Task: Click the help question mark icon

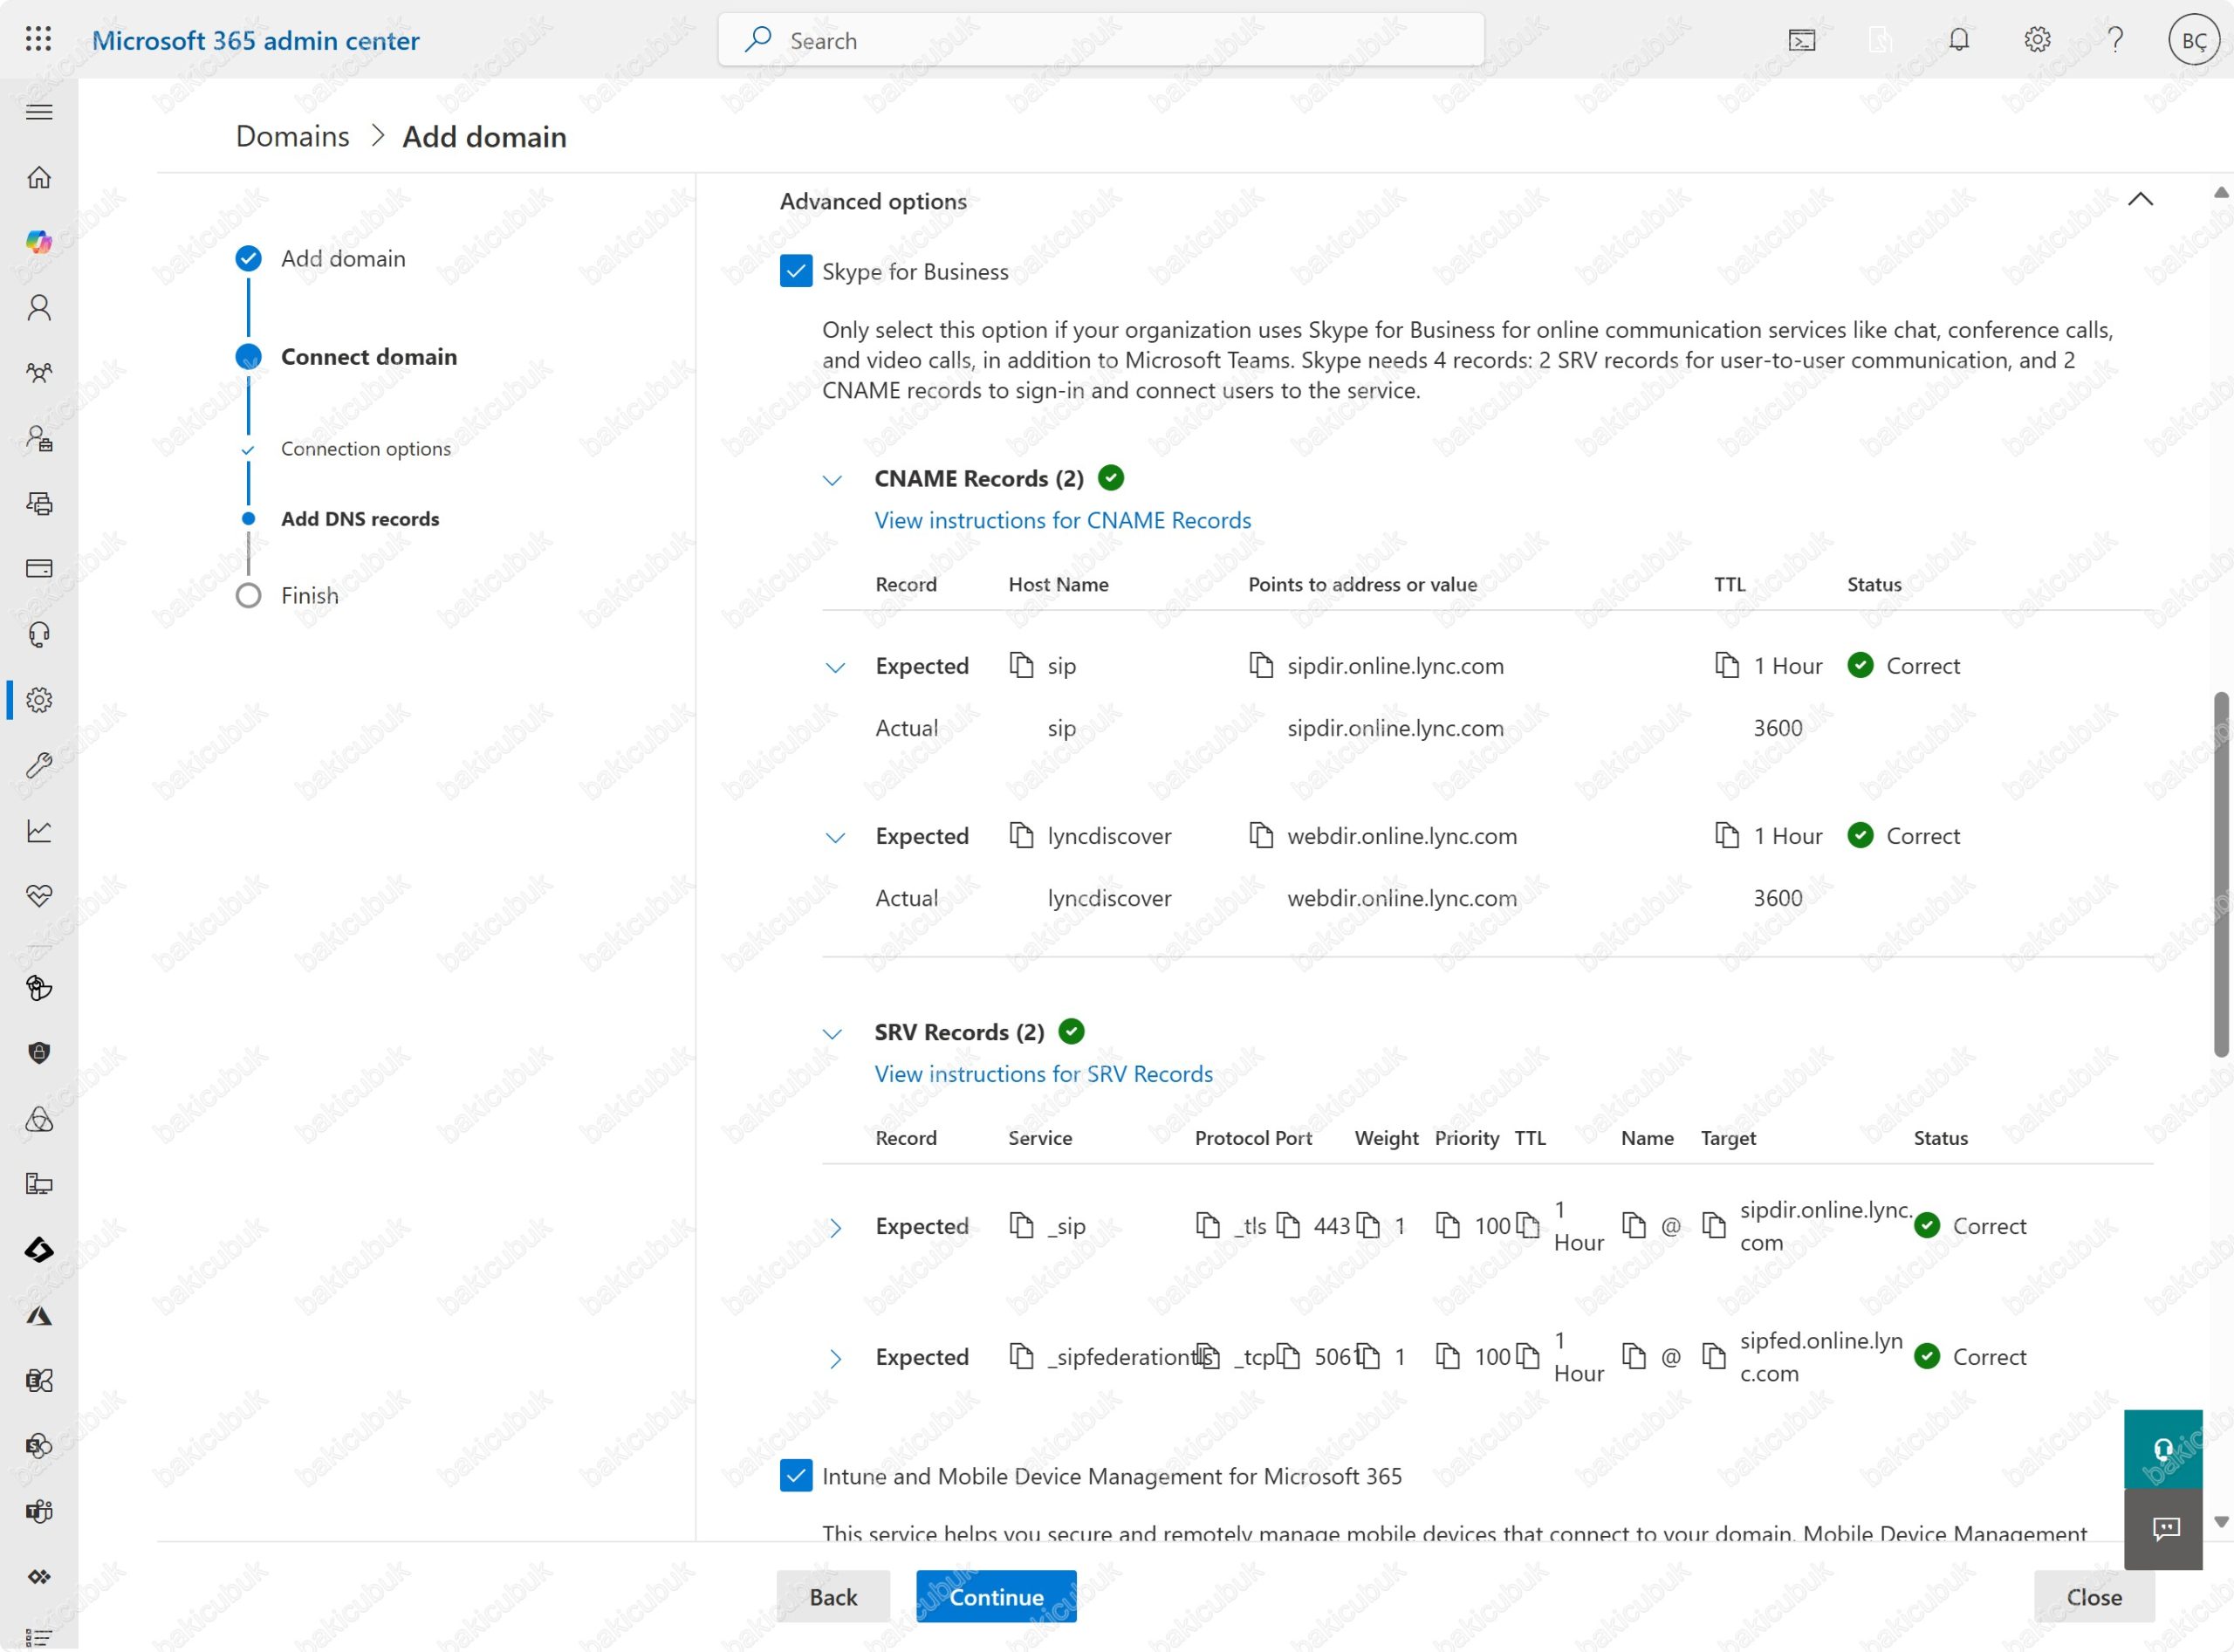Action: coord(2114,40)
